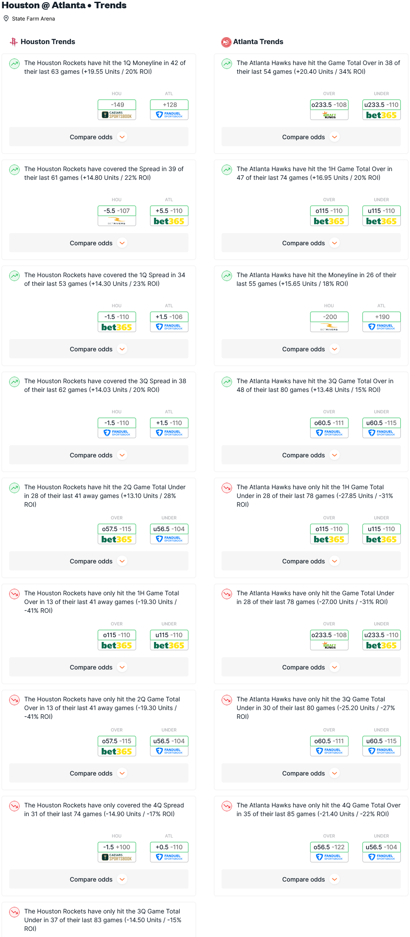
Task: Click the State Farm Arena location pin icon
Action: pyautogui.click(x=6, y=18)
